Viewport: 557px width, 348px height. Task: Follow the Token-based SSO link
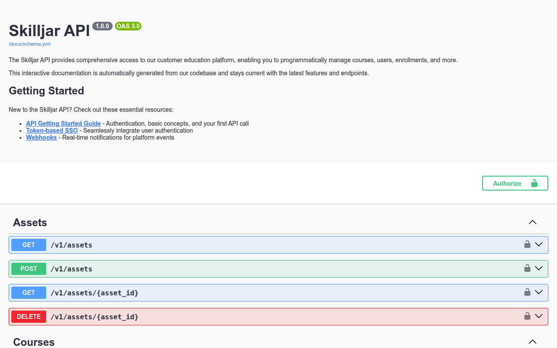(52, 130)
